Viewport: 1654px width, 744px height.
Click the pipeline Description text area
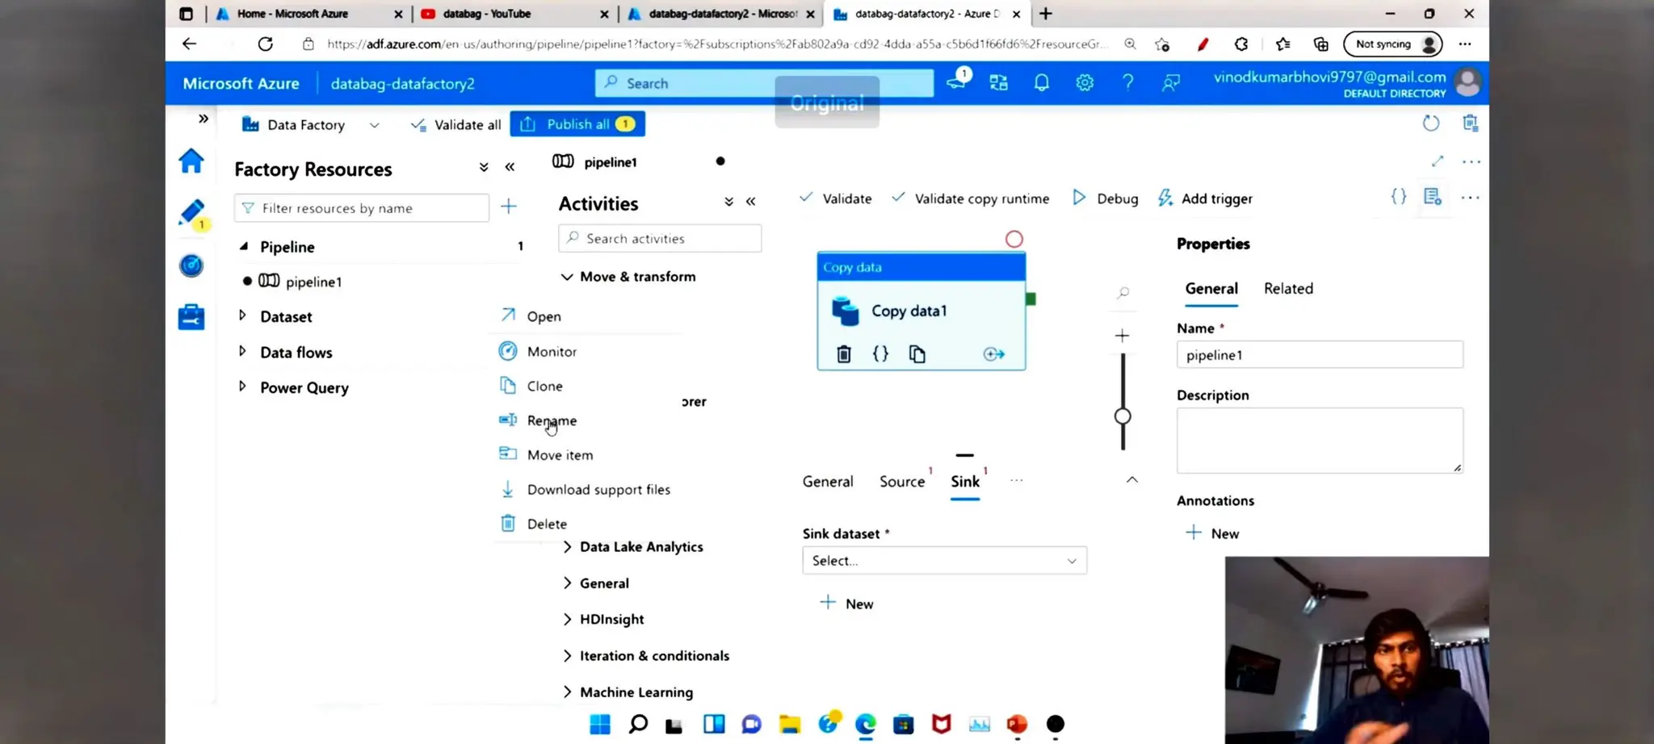point(1320,441)
